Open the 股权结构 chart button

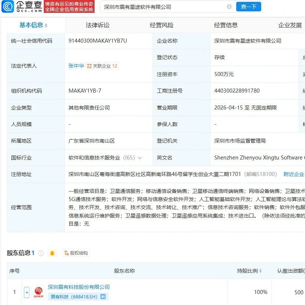click(76, 253)
